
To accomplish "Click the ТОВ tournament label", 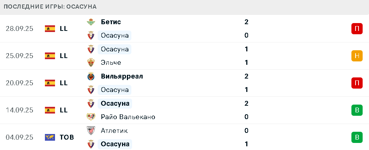I will pyautogui.click(x=67, y=137).
